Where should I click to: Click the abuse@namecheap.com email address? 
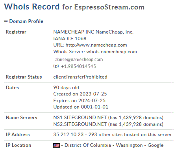[79, 60]
